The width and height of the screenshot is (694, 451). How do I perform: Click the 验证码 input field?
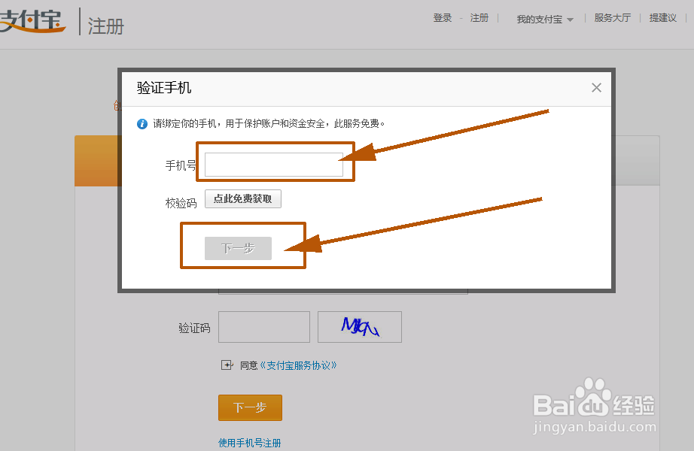point(263,326)
